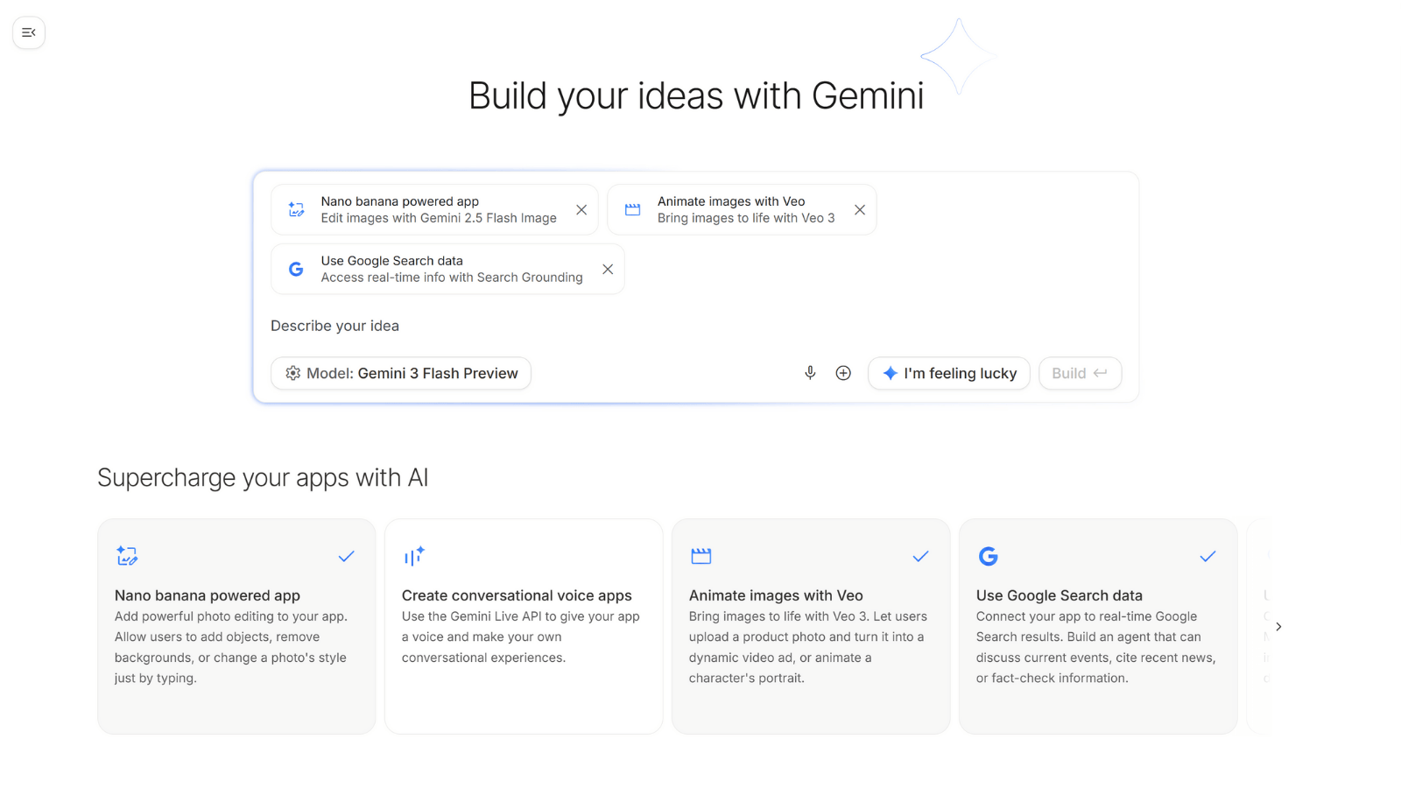The width and height of the screenshot is (1401, 788).
Task: Select the Nano banana image editing icon
Action: [295, 208]
